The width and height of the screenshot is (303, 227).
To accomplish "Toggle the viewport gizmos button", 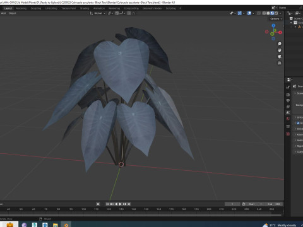I will point(240,13).
